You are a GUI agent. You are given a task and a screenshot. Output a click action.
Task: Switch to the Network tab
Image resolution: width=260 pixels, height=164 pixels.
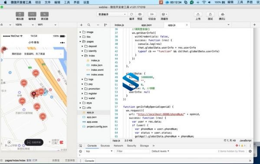118,146
